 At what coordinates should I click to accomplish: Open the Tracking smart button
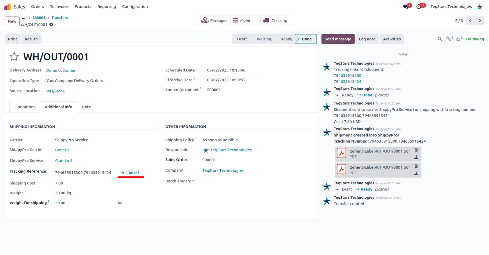pyautogui.click(x=275, y=20)
